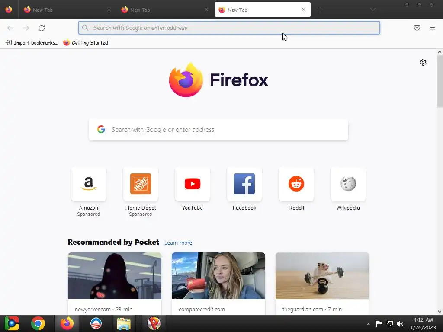443x332 pixels.
Task: Launch Google Chrome from the taskbar
Action: pos(38,323)
